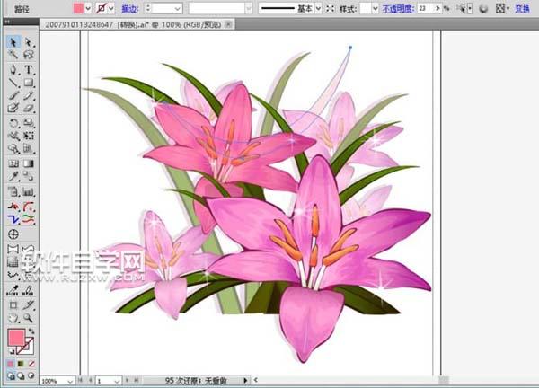Select the Perspective Grid tool
539x388 pixels.
point(28,148)
